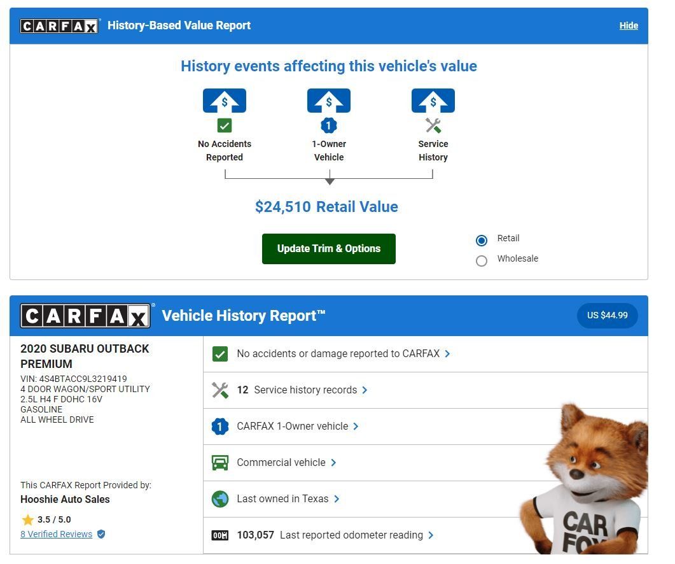
Task: Expand No accidents or damage reported chevron
Action: pos(447,354)
